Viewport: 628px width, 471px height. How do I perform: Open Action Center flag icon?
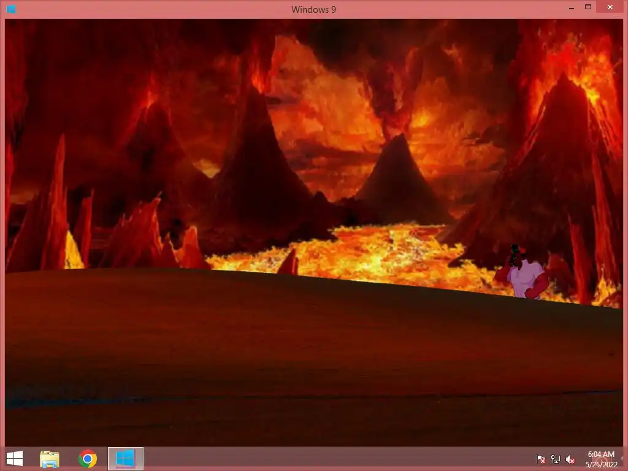point(541,459)
